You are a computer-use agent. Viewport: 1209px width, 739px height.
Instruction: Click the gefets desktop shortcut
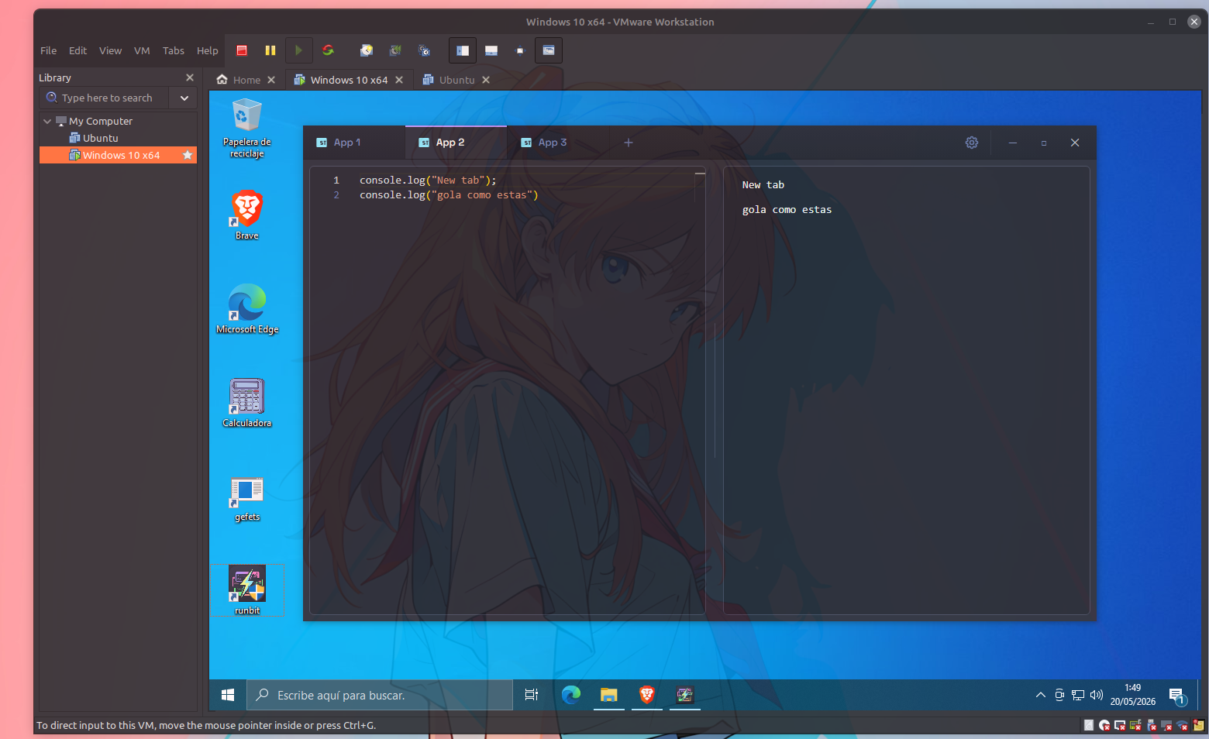click(247, 497)
